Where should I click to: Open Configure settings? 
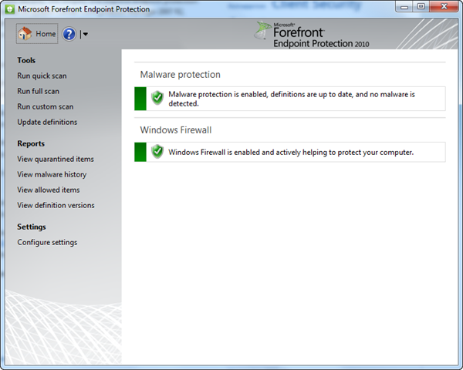[x=47, y=242]
